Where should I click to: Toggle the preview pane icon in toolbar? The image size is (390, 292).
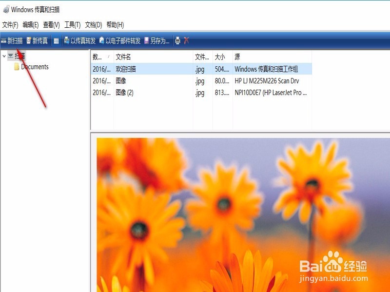56,41
